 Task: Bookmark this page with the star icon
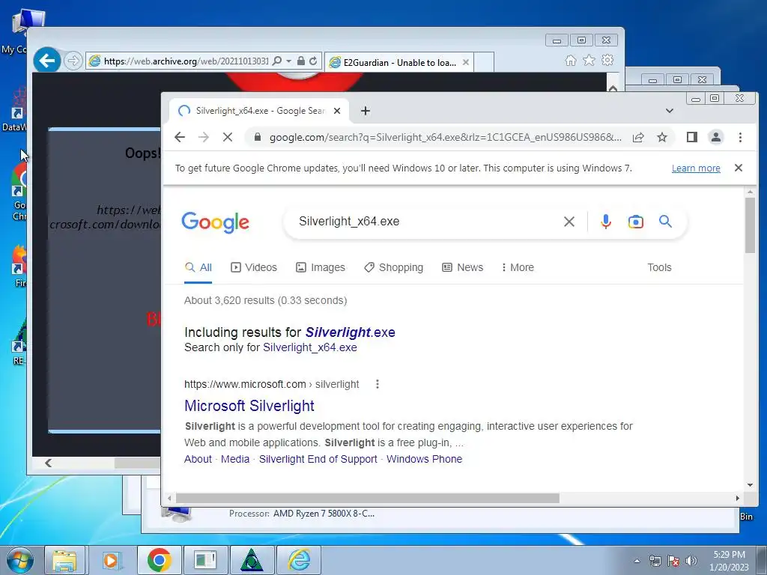[662, 138]
